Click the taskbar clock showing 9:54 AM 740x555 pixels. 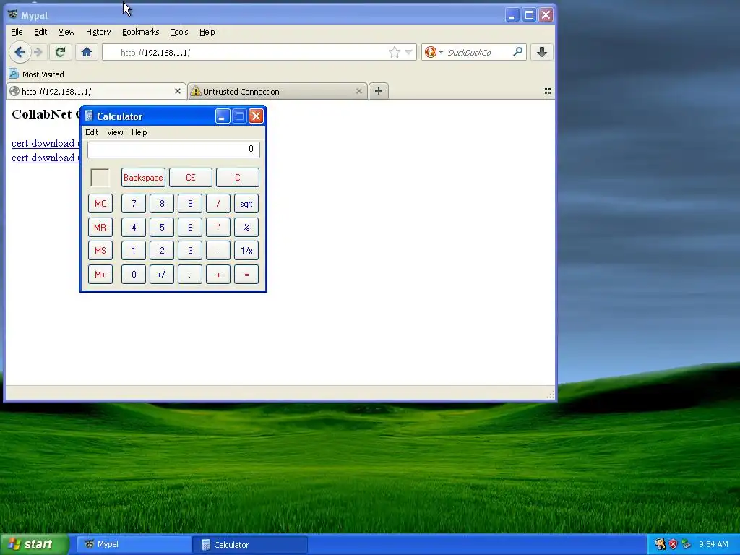713,544
